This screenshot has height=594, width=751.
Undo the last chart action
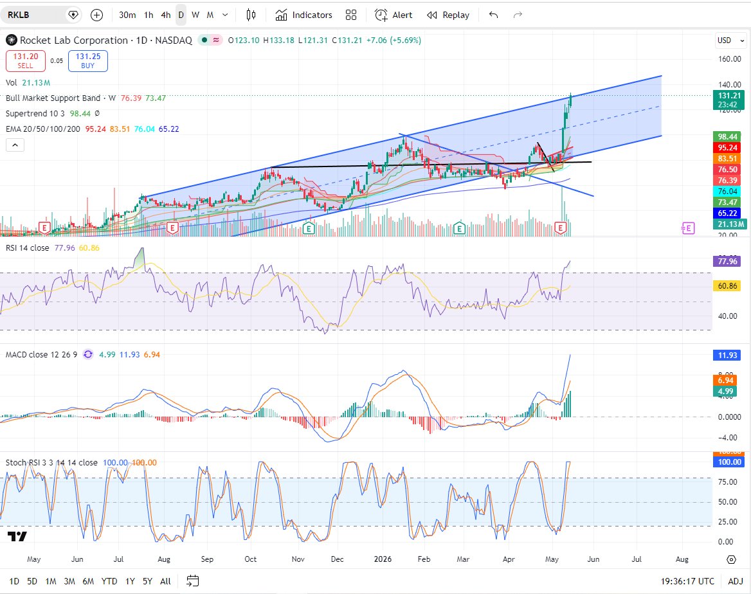pos(493,15)
